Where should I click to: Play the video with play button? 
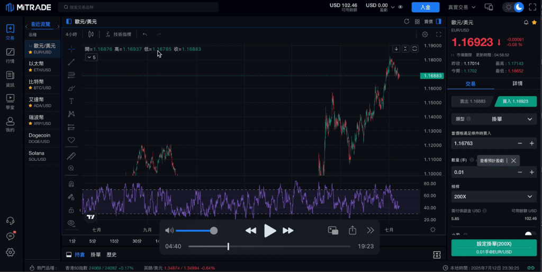[x=269, y=231]
